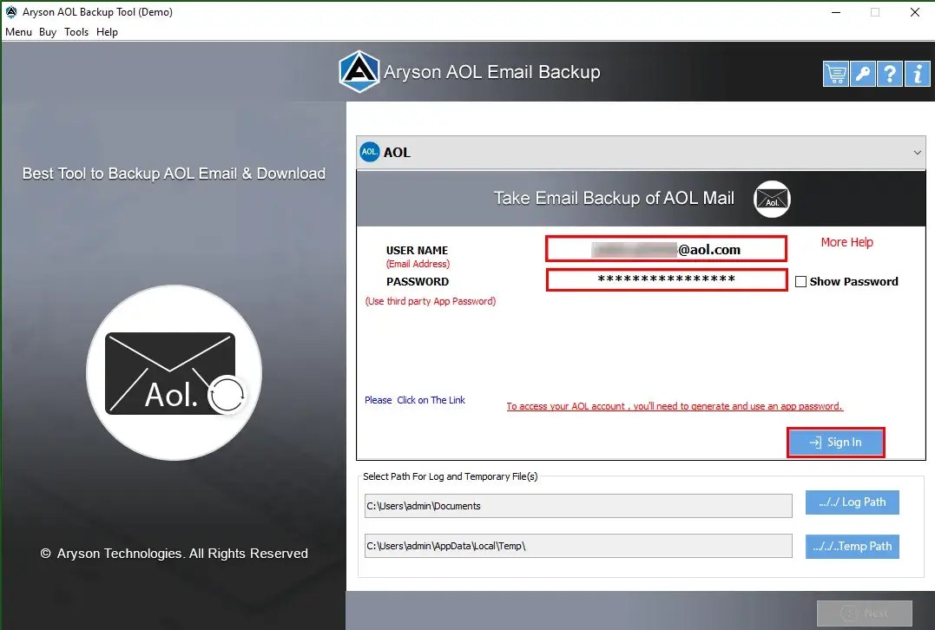This screenshot has height=630, width=935.
Task: Enable the Show Password checkbox
Action: 800,281
